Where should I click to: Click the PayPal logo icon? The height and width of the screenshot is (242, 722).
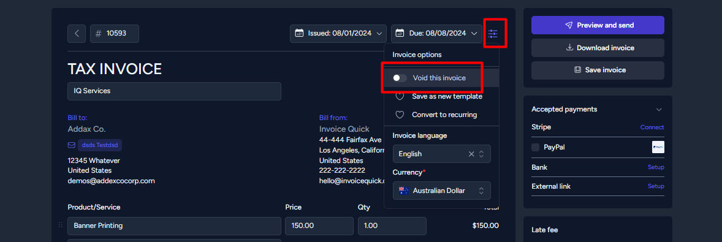click(x=658, y=147)
